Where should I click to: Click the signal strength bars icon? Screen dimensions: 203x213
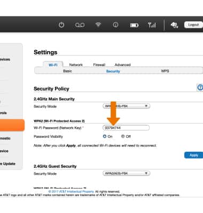pos(152,25)
